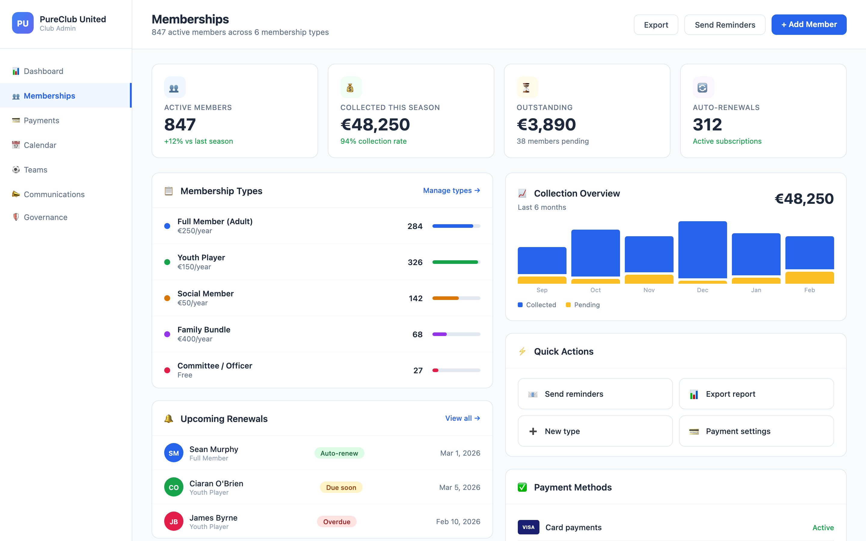Screen dimensions: 866x541
Task: Click the green checkmark Payment Methods icon
Action: click(x=522, y=487)
